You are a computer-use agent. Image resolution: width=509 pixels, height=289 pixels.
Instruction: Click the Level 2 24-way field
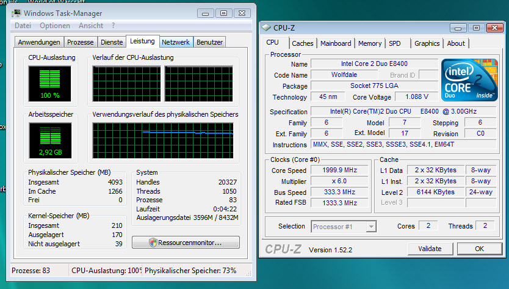(x=481, y=192)
